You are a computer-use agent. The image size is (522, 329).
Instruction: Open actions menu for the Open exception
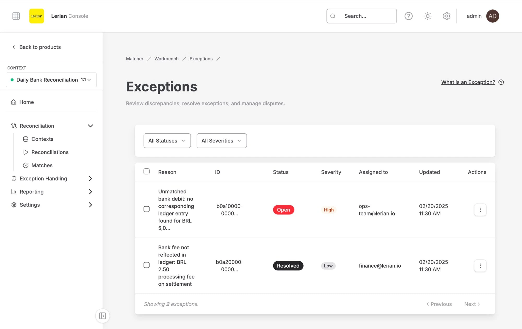(x=480, y=210)
